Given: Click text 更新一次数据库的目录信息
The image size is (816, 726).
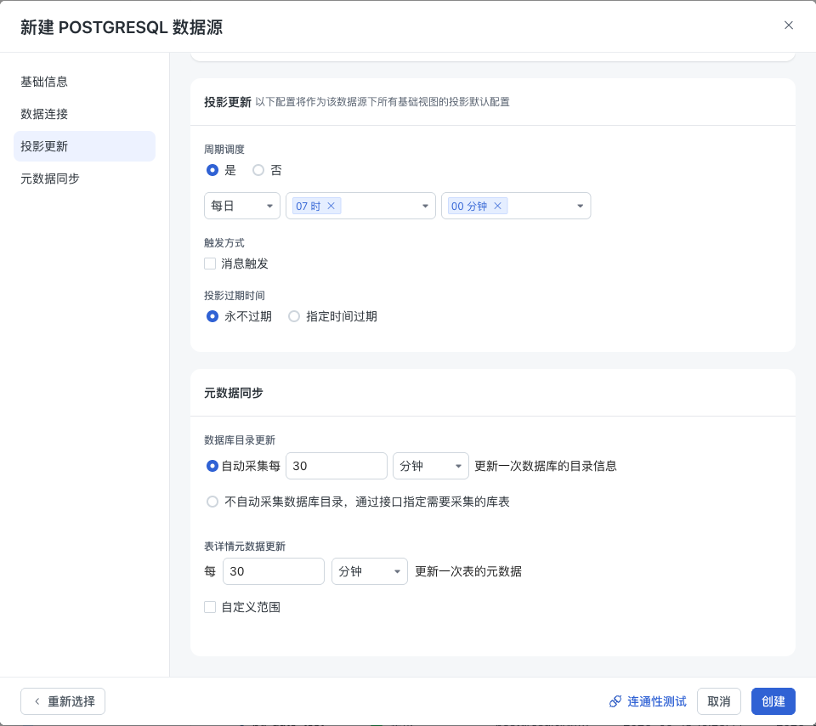Looking at the screenshot, I should click(x=546, y=466).
